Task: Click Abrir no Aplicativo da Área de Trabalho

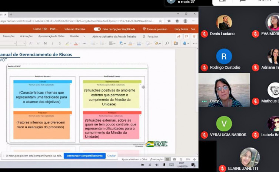Action: tap(114, 37)
